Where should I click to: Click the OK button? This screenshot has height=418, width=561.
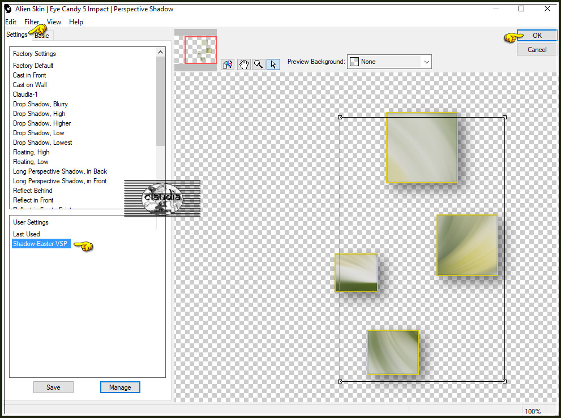[x=537, y=36]
